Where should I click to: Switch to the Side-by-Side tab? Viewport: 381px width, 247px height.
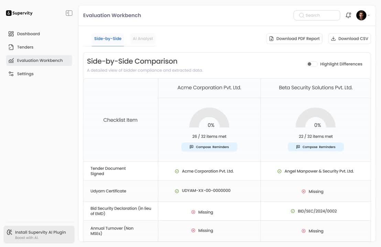click(108, 39)
